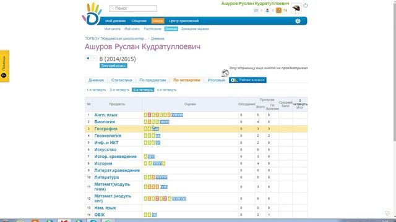Go to Мой класс submenu

pos(132,29)
